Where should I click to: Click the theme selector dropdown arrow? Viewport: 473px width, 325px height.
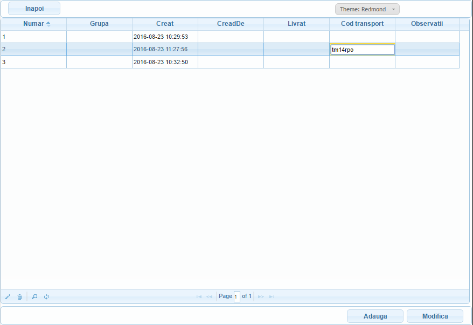click(394, 9)
